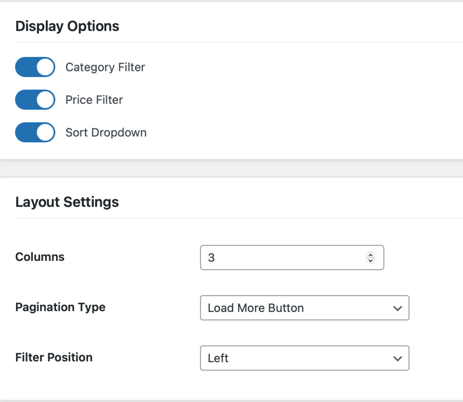Viewport: 463px width, 402px height.
Task: Click the chevron icon in Filter Position select
Action: click(397, 359)
